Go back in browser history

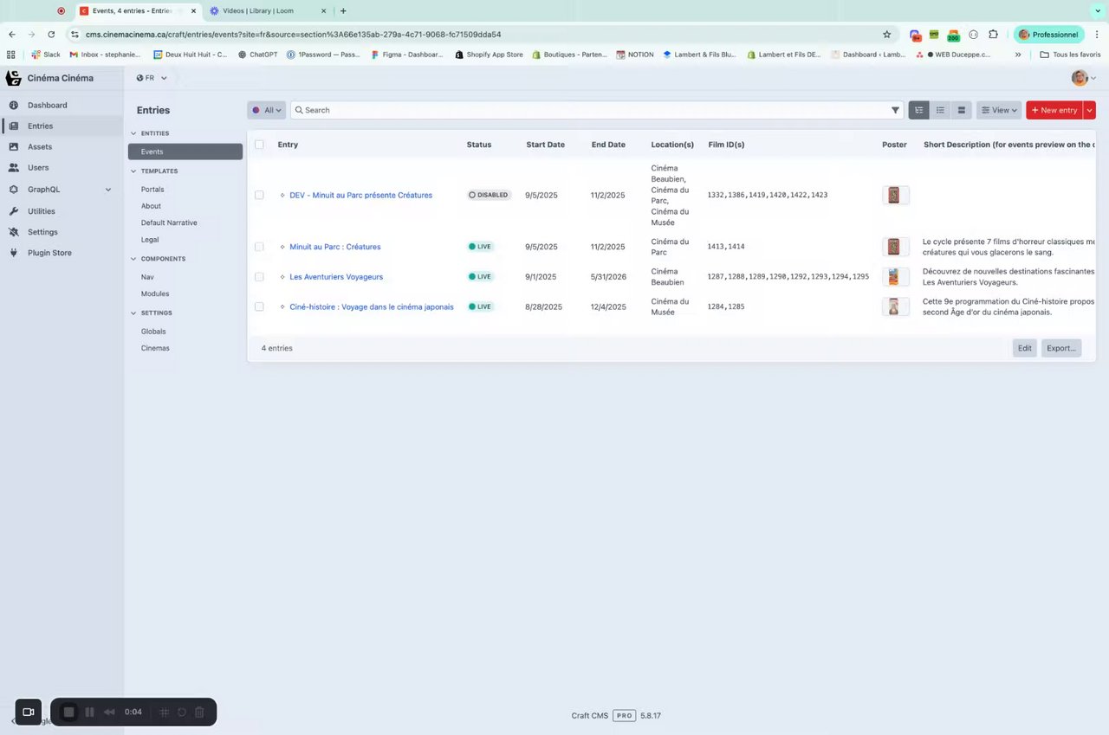pyautogui.click(x=12, y=35)
